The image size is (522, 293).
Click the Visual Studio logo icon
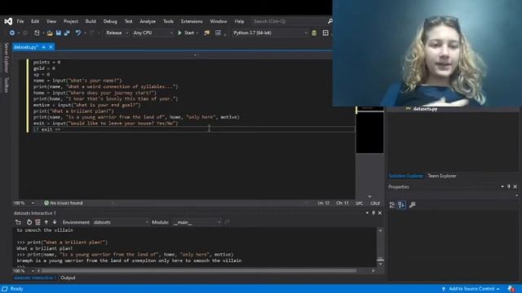pos(8,22)
